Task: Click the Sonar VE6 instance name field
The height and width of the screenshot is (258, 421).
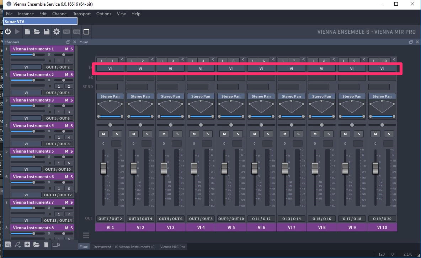Action: click(40, 21)
